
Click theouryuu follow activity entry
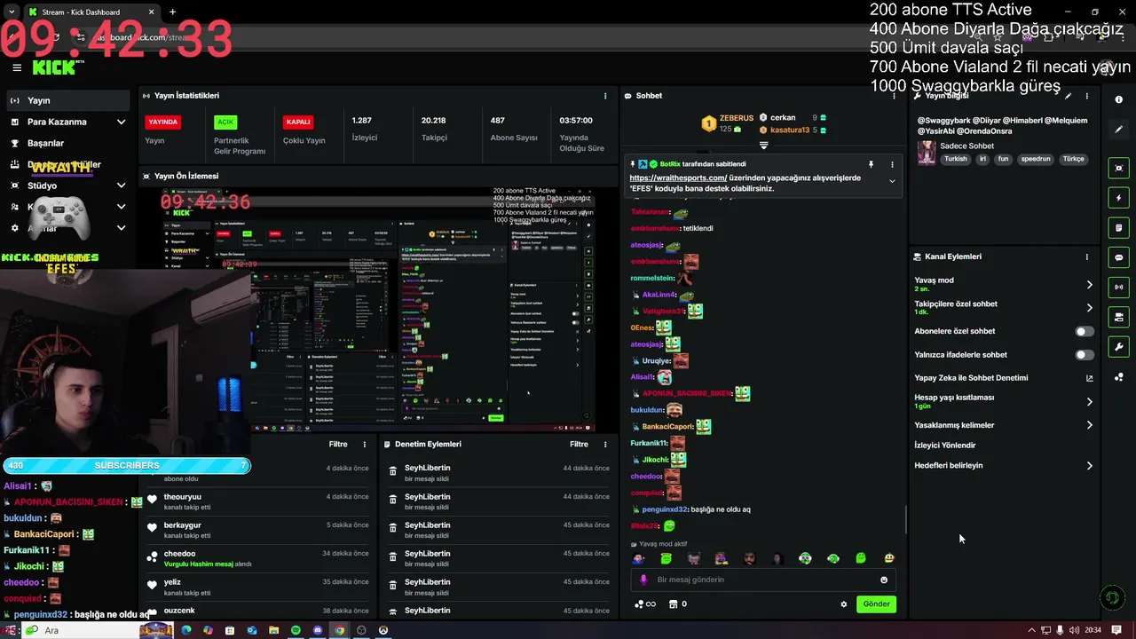[x=257, y=501]
